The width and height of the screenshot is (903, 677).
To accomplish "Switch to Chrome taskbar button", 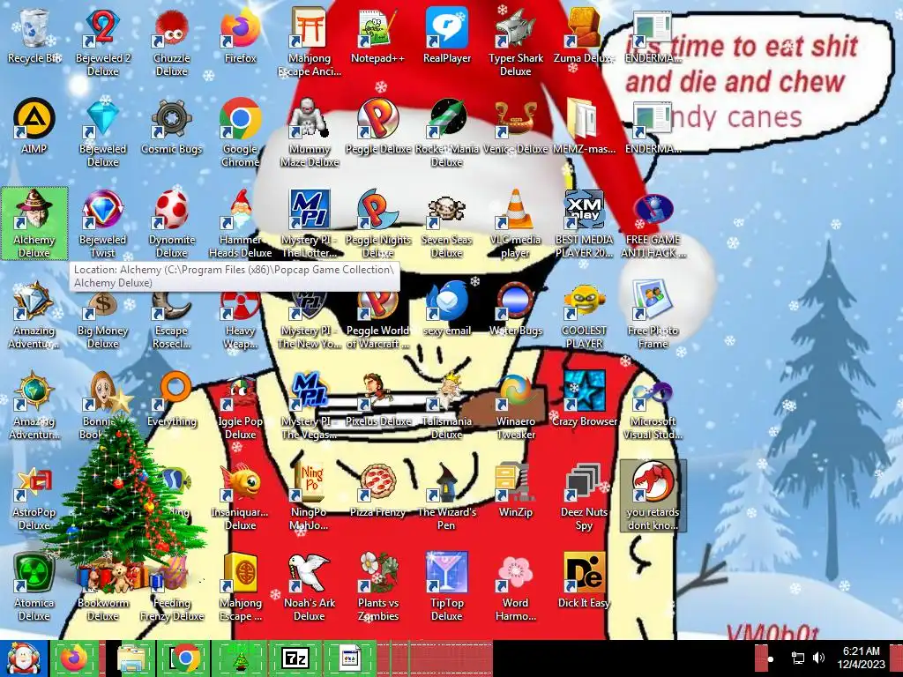I will [183, 658].
